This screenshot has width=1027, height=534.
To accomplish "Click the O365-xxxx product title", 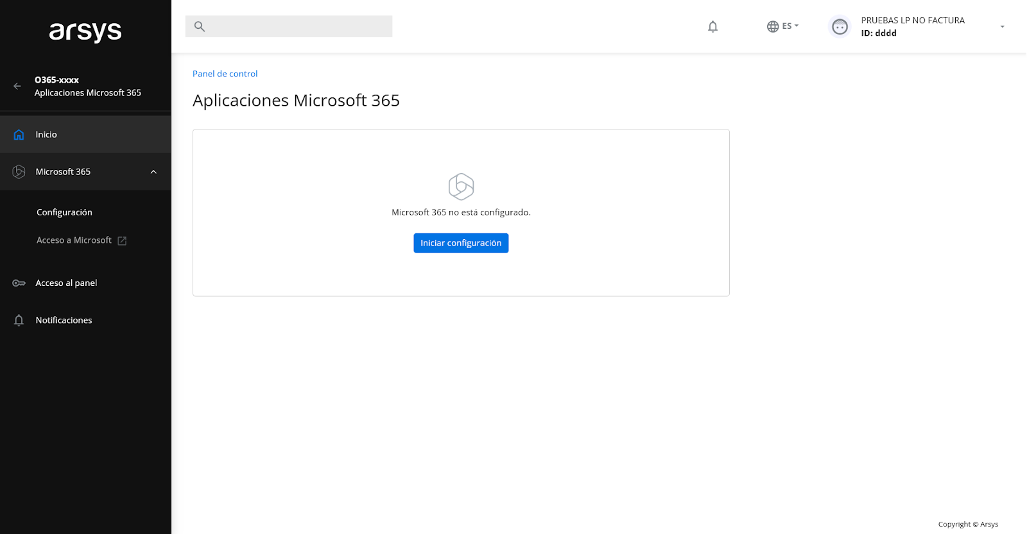I will [x=56, y=80].
